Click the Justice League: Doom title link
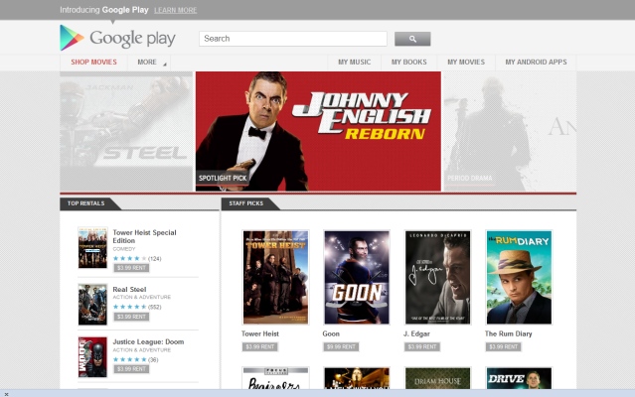Image resolution: width=635 pixels, height=397 pixels. pos(146,340)
